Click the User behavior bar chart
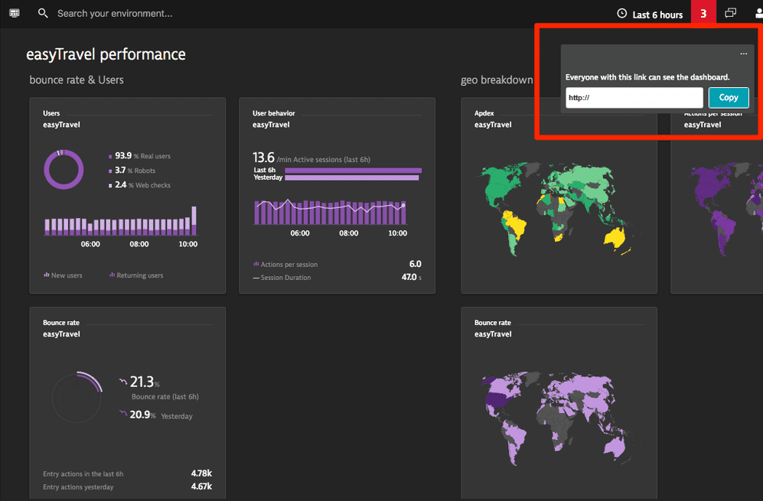763x501 pixels. (x=330, y=212)
